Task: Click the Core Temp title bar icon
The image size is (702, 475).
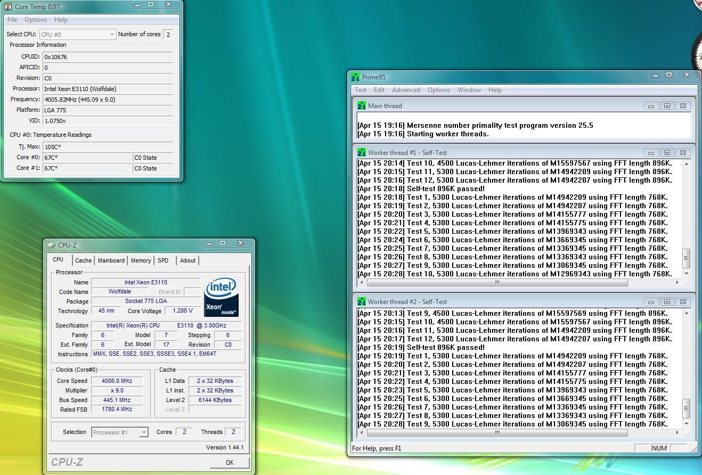Action: pos(7,7)
